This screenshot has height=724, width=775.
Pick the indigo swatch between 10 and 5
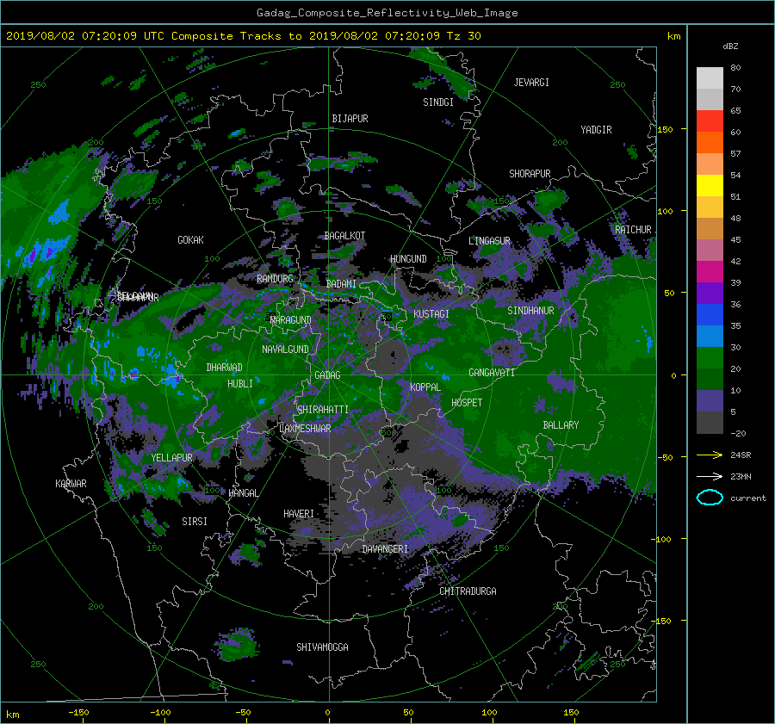(x=710, y=401)
